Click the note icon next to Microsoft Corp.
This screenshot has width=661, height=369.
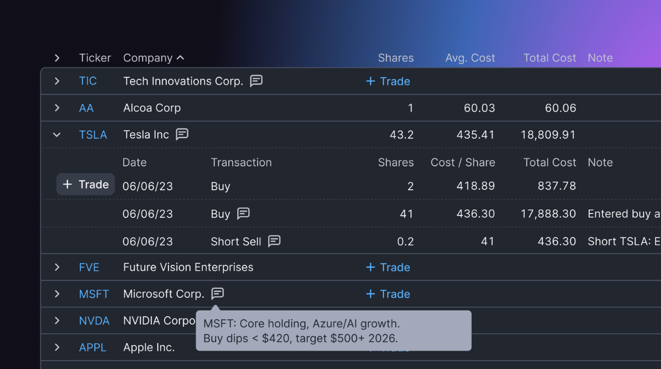218,293
